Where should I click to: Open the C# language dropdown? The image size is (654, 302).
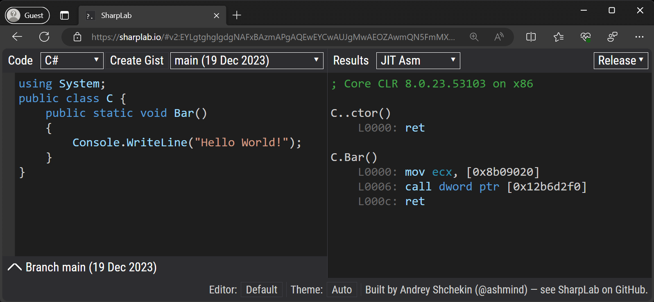pos(72,60)
